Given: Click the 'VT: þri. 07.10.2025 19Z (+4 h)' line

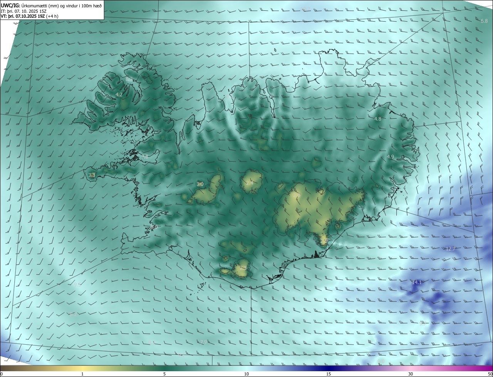Looking at the screenshot, I should tap(30, 16).
